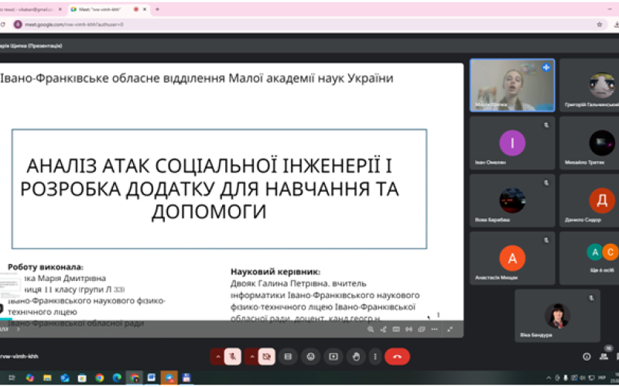Click the meeting code 'rvw-vimh-khh' text
The height and width of the screenshot is (387, 619).
pos(19,356)
